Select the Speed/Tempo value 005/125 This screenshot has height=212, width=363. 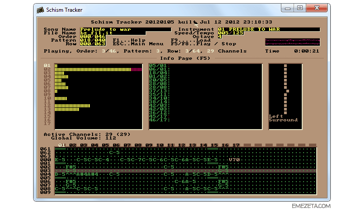[231, 33]
